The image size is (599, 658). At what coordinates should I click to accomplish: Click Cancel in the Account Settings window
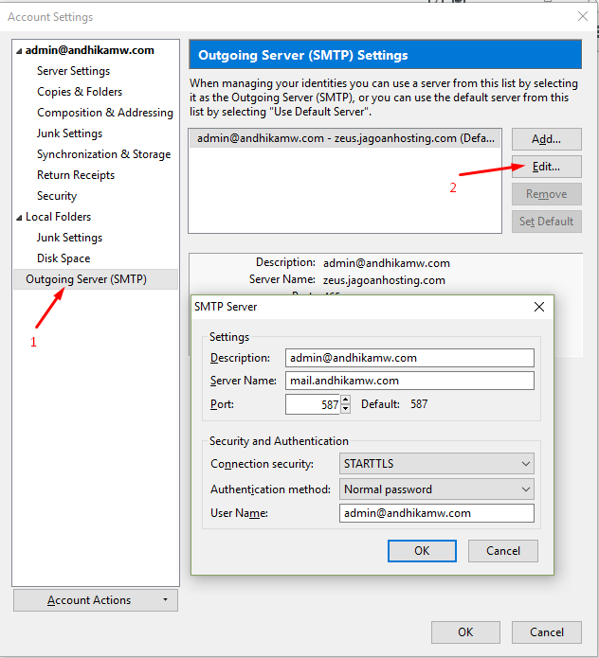point(547,632)
